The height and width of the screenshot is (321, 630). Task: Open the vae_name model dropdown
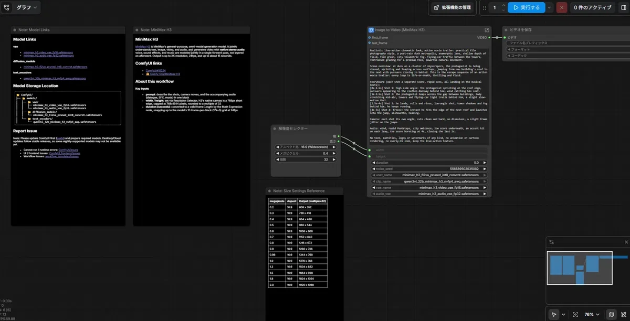[x=429, y=187]
